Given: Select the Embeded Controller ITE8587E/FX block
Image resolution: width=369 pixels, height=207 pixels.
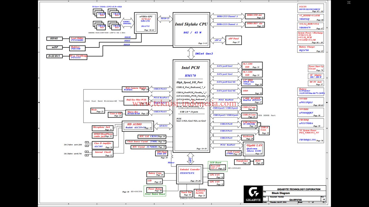Looking at the screenshot, I should [x=190, y=174].
